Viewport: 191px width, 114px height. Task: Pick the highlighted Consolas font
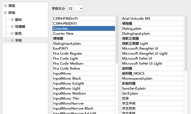tap(61, 29)
